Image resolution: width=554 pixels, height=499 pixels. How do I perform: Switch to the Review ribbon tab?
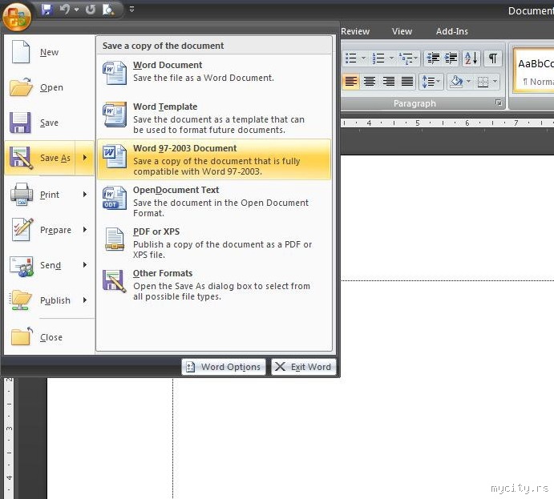tap(355, 31)
